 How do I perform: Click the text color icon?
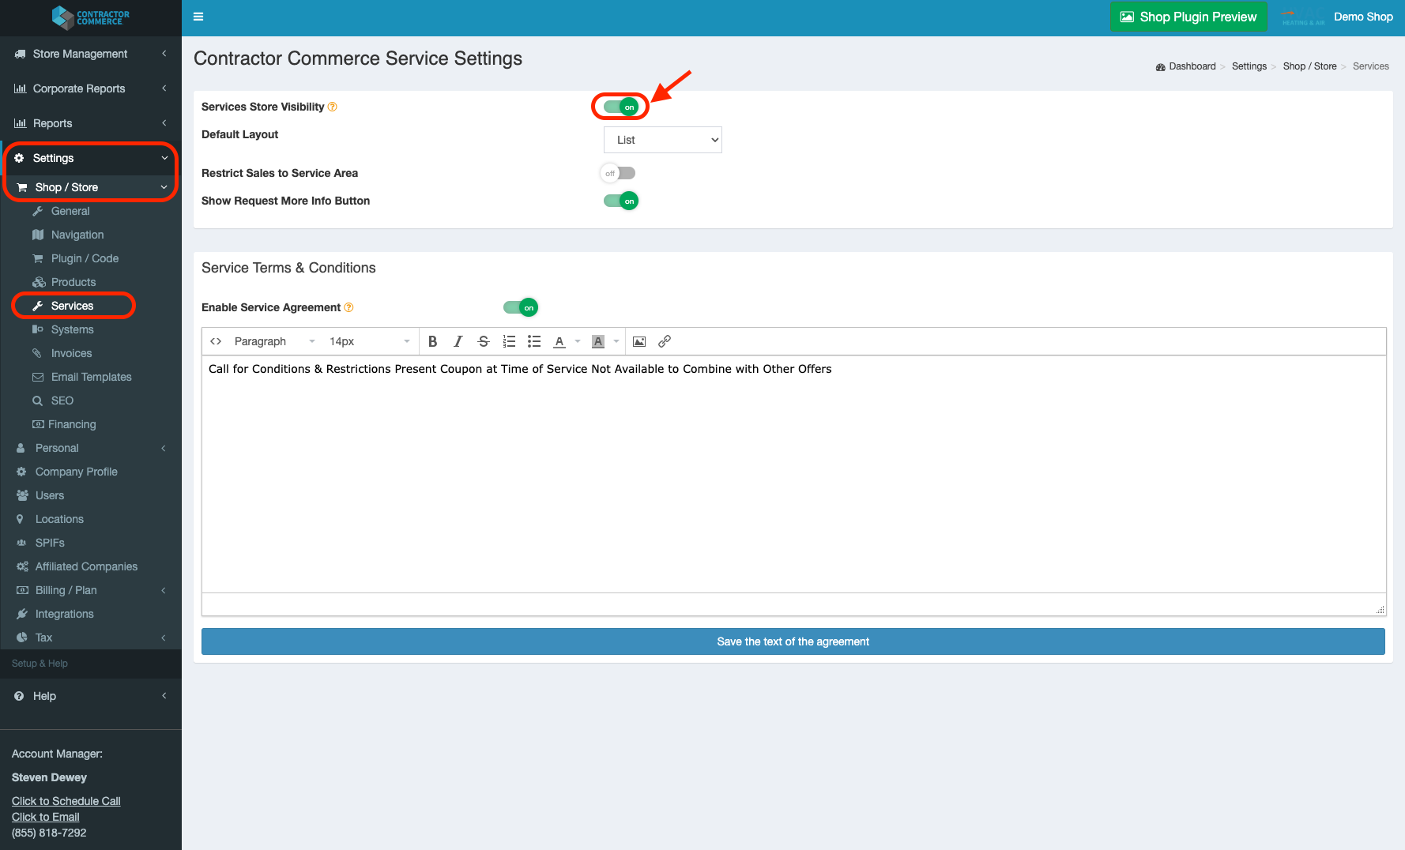(559, 341)
